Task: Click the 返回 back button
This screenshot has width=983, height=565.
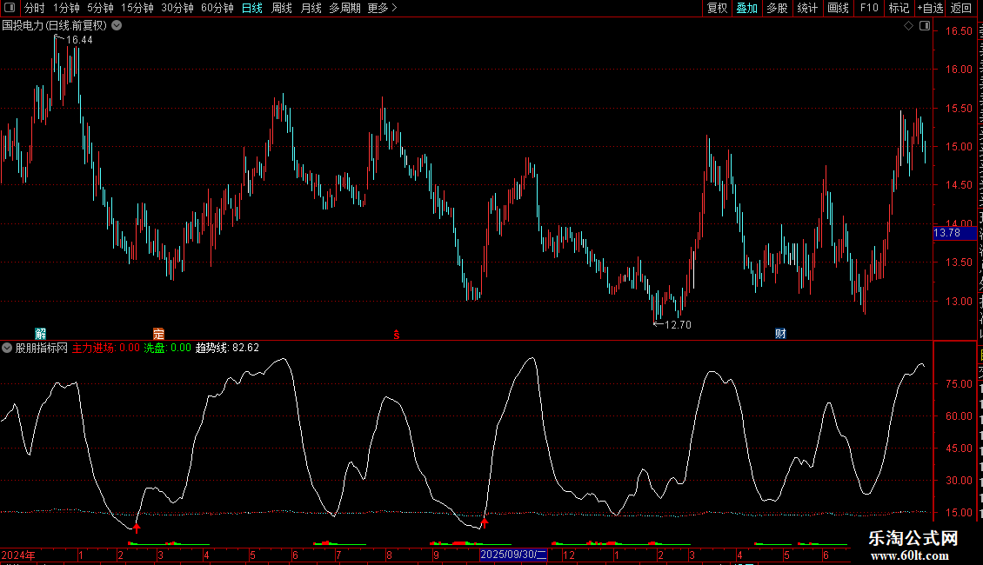Action: coord(960,8)
